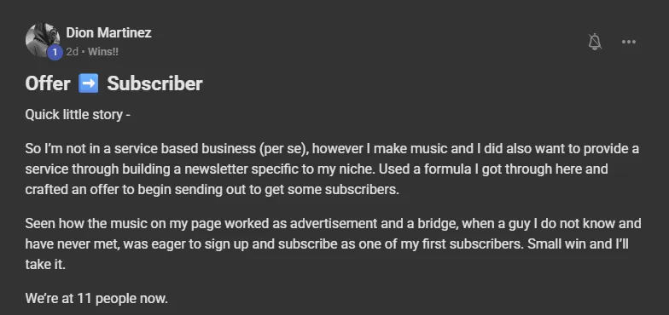The height and width of the screenshot is (315, 669).
Task: Open the three-dots post options menu
Action: (628, 42)
